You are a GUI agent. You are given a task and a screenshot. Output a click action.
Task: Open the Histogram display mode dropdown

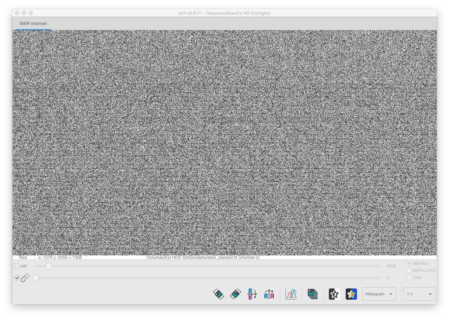point(379,294)
